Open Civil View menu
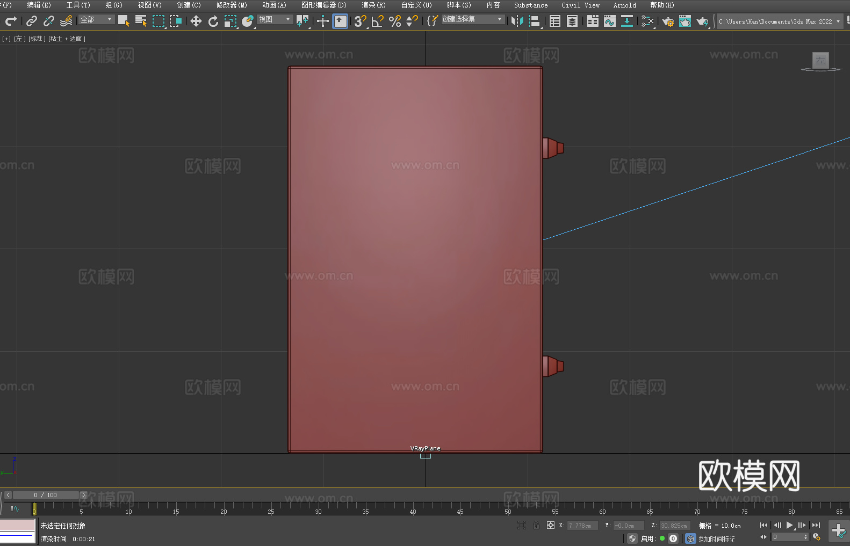Viewport: 850px width, 546px height. (x=580, y=5)
